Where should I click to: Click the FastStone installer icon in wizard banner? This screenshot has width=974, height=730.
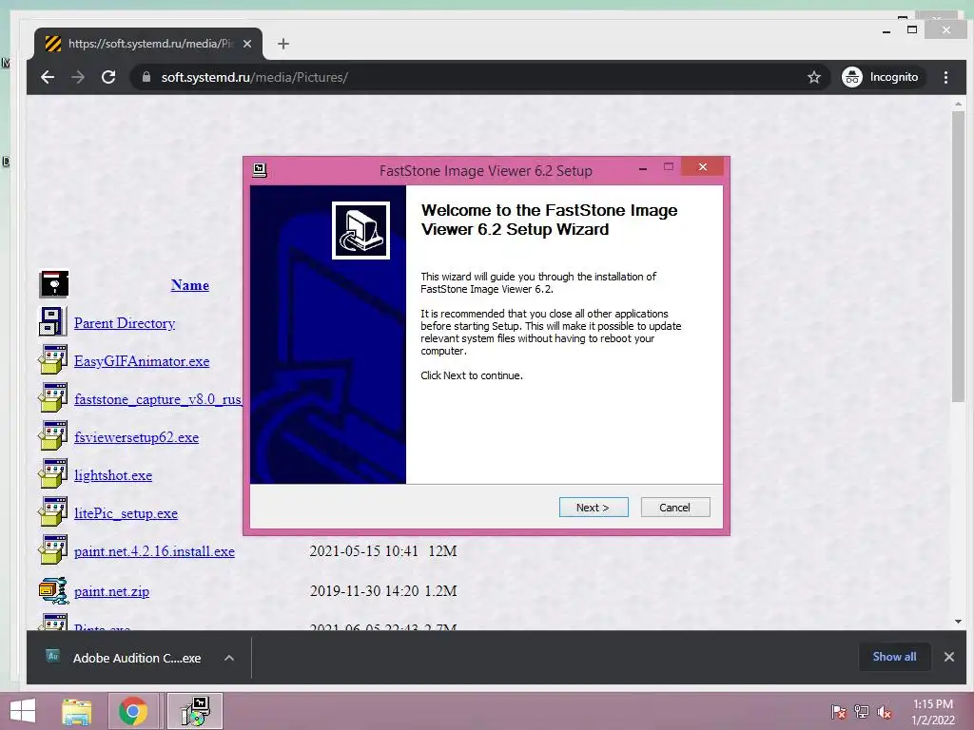tap(360, 230)
